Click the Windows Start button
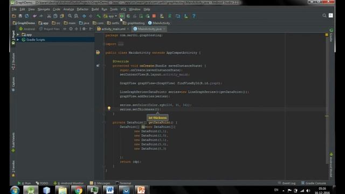345x194 pixels. [x=15, y=190]
